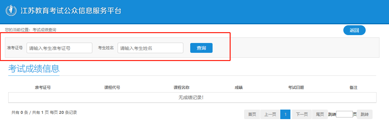Go to 首页 in pagination
389x125 pixels.
252,115
